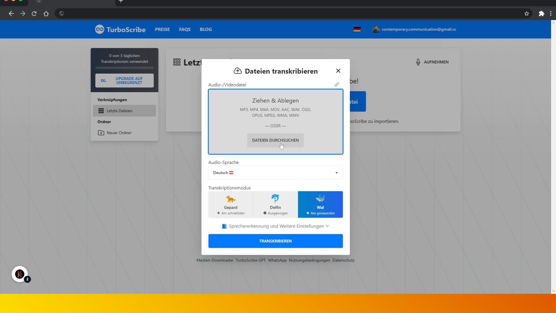Open the BLOG page
This screenshot has height=313, width=556.
(x=206, y=29)
